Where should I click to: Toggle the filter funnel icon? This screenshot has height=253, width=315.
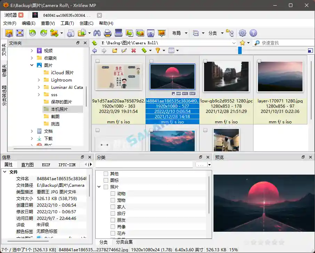[158, 50]
